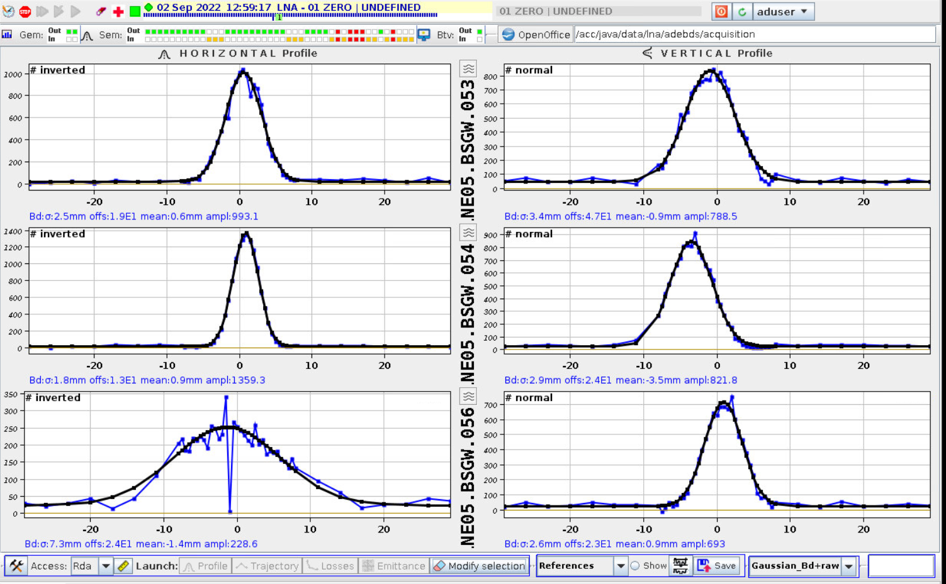Click the monitor icon next to Btv
Viewport: 946px width, 584px height.
click(x=424, y=35)
